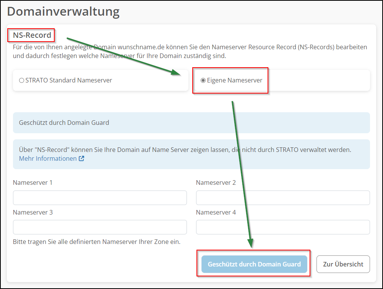Click inside the Nameserver 3 input field
Viewport: 383px width, 289px height.
pyautogui.click(x=99, y=227)
